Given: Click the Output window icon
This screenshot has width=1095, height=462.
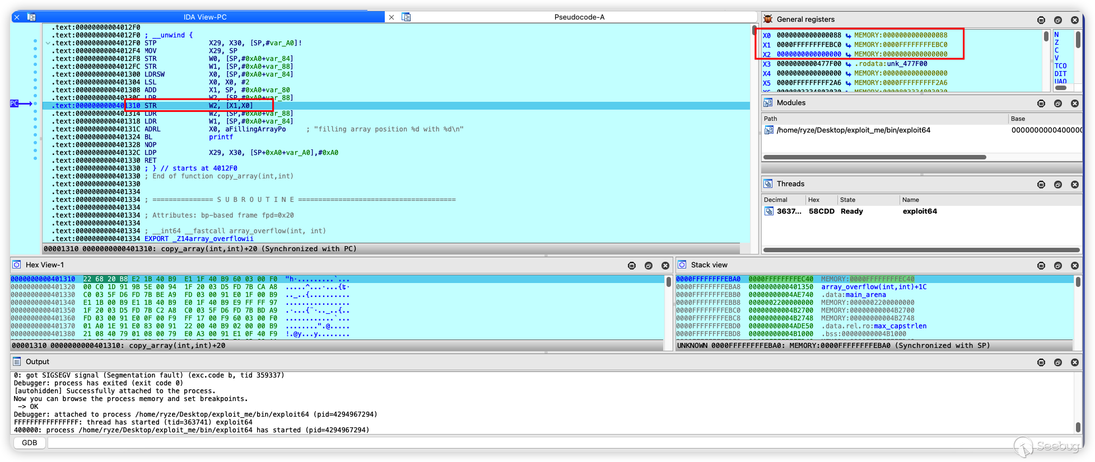Looking at the screenshot, I should click(17, 362).
